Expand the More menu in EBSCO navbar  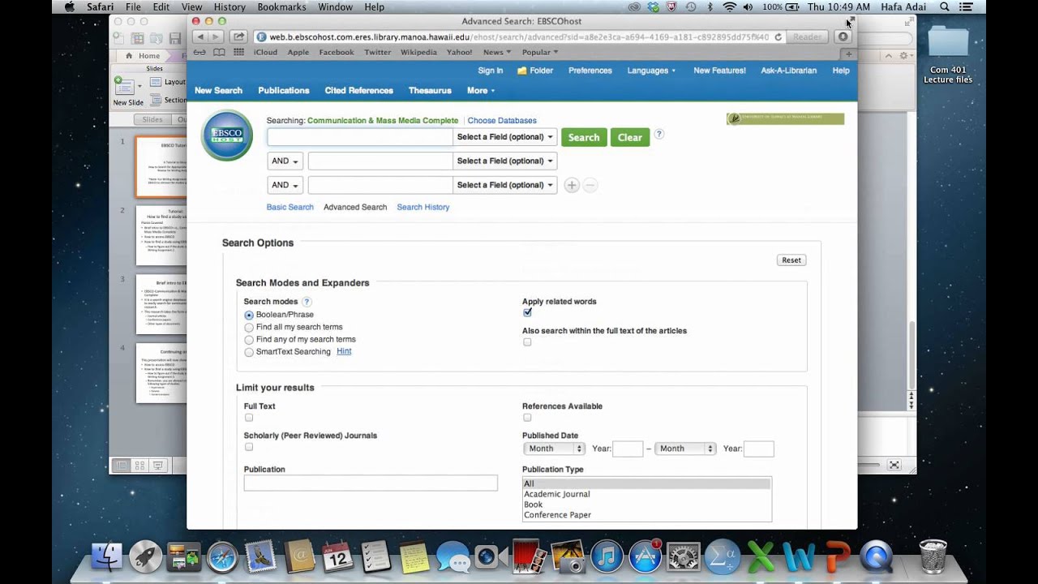(481, 91)
